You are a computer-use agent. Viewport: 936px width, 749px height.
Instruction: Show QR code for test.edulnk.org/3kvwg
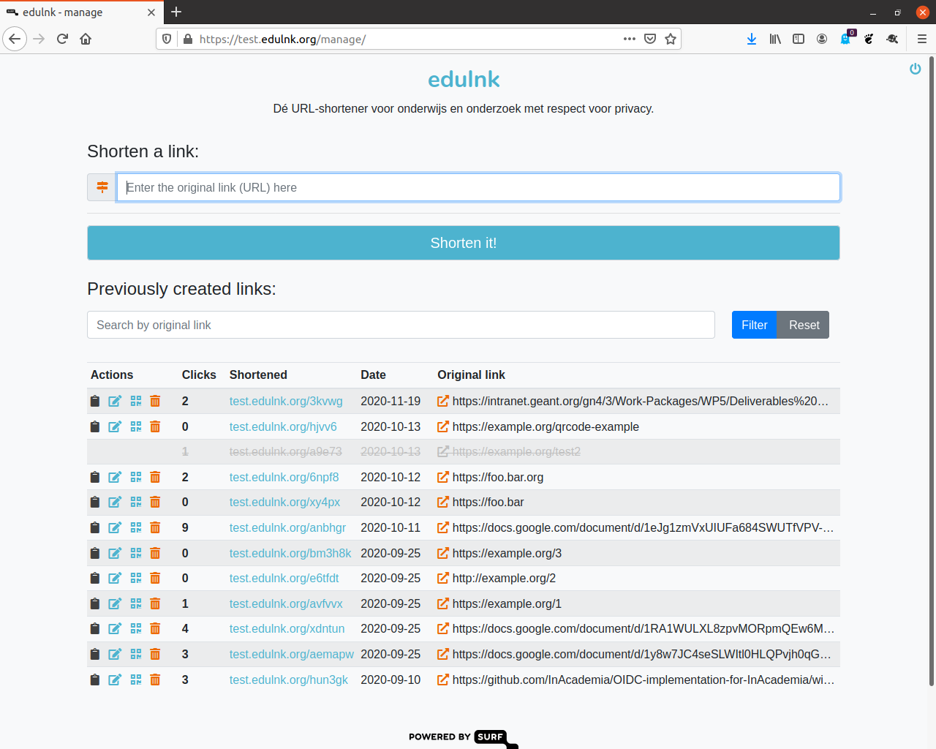[136, 401]
